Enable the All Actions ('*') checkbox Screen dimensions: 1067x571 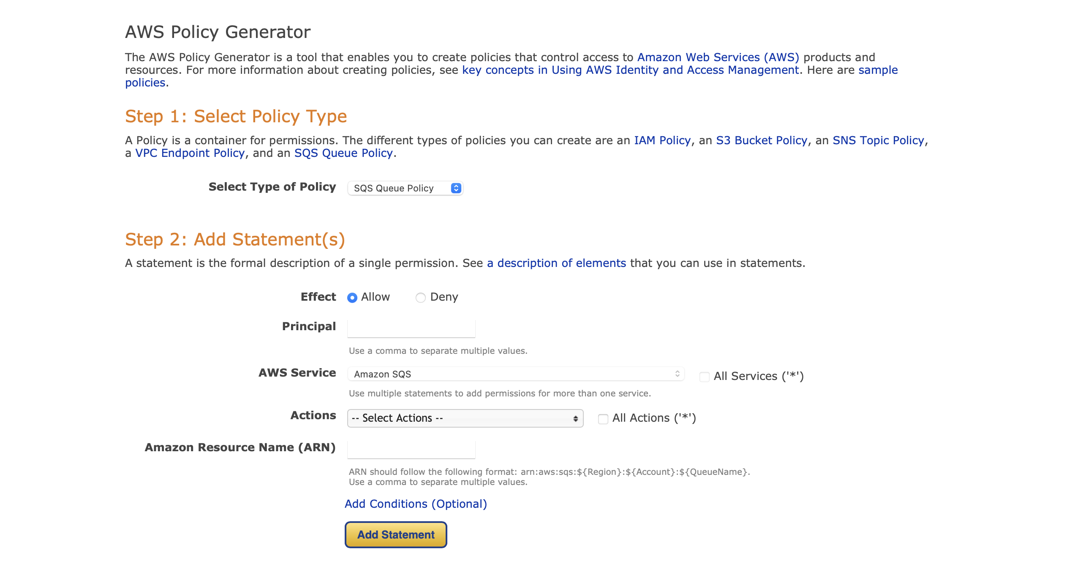pyautogui.click(x=603, y=419)
